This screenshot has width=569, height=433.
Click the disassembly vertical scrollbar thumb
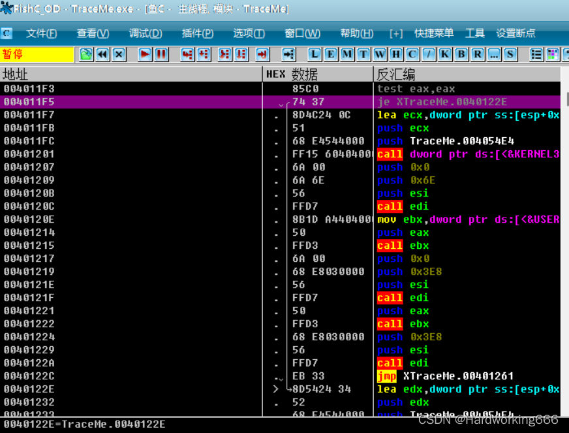[567, 99]
